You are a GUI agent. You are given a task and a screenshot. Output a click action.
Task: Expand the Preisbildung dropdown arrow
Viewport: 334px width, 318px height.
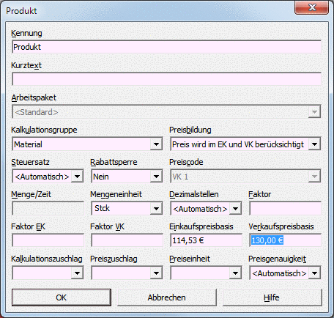click(314, 144)
